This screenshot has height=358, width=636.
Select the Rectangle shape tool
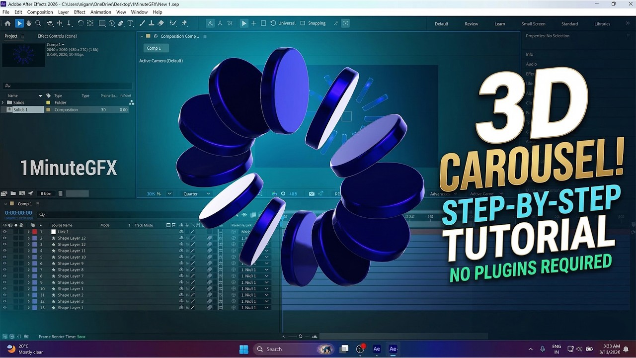[x=102, y=23]
